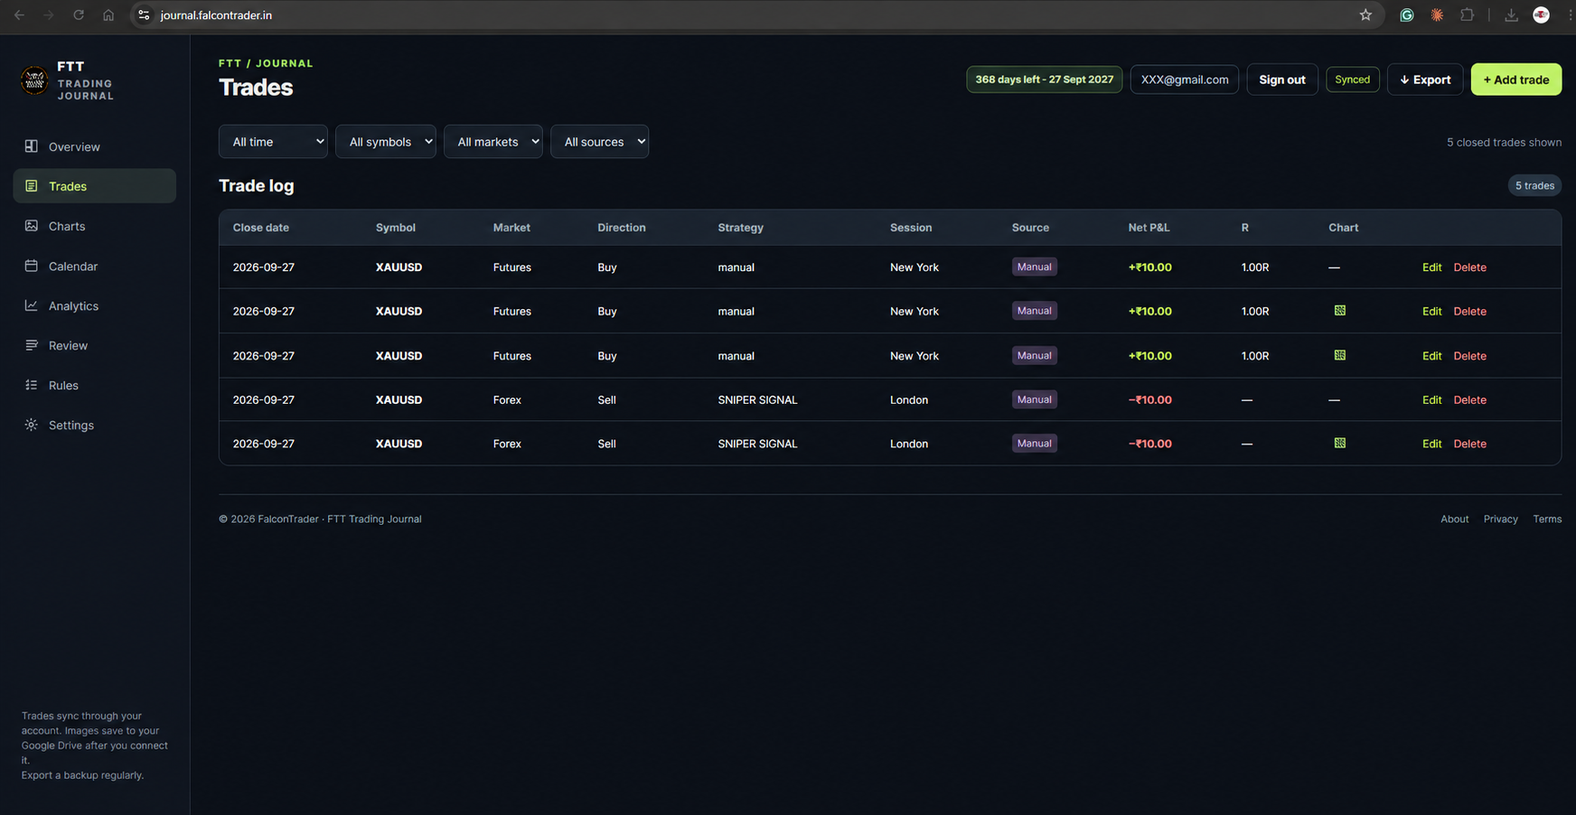Delete the Forex trade that has a chart
Viewport: 1576px width, 815px height.
point(1469,444)
